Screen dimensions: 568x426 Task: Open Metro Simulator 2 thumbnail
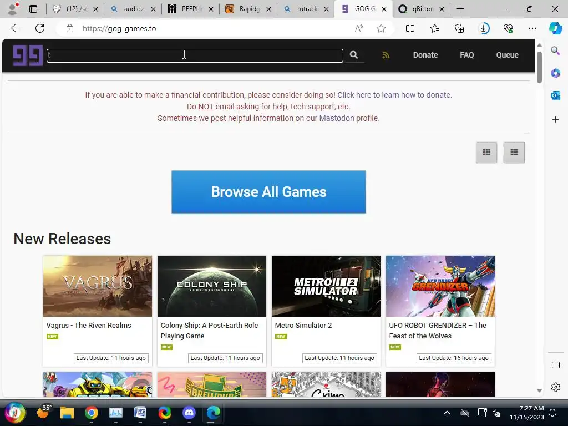pyautogui.click(x=326, y=286)
